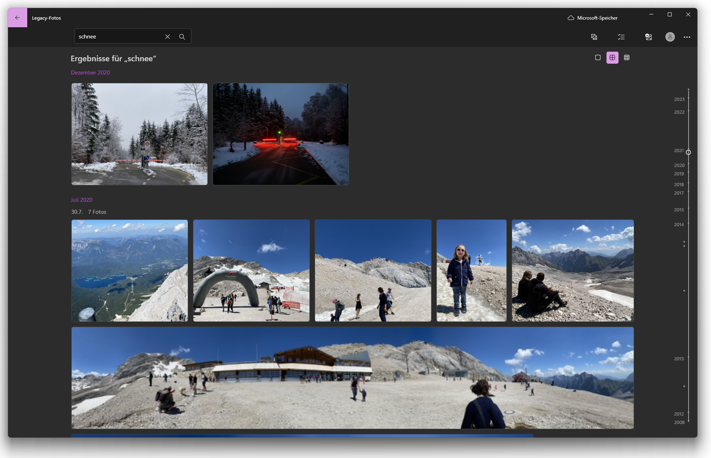
Task: Jump to 2013 on the timeline
Action: [679, 359]
